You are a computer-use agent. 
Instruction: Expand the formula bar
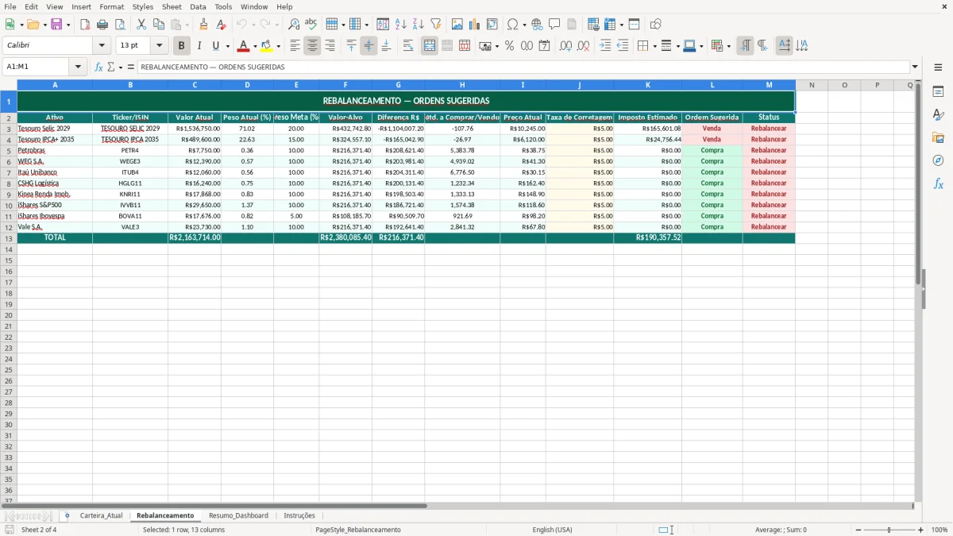click(915, 67)
